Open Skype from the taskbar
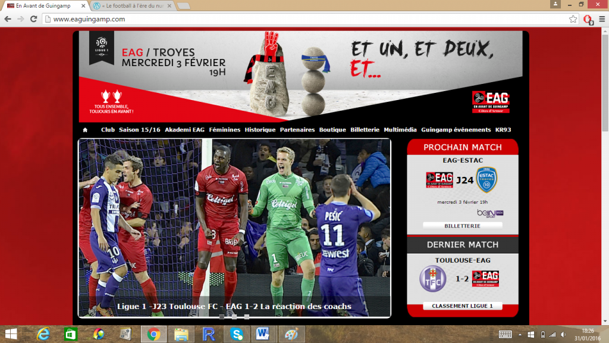The height and width of the screenshot is (343, 609). 237,334
